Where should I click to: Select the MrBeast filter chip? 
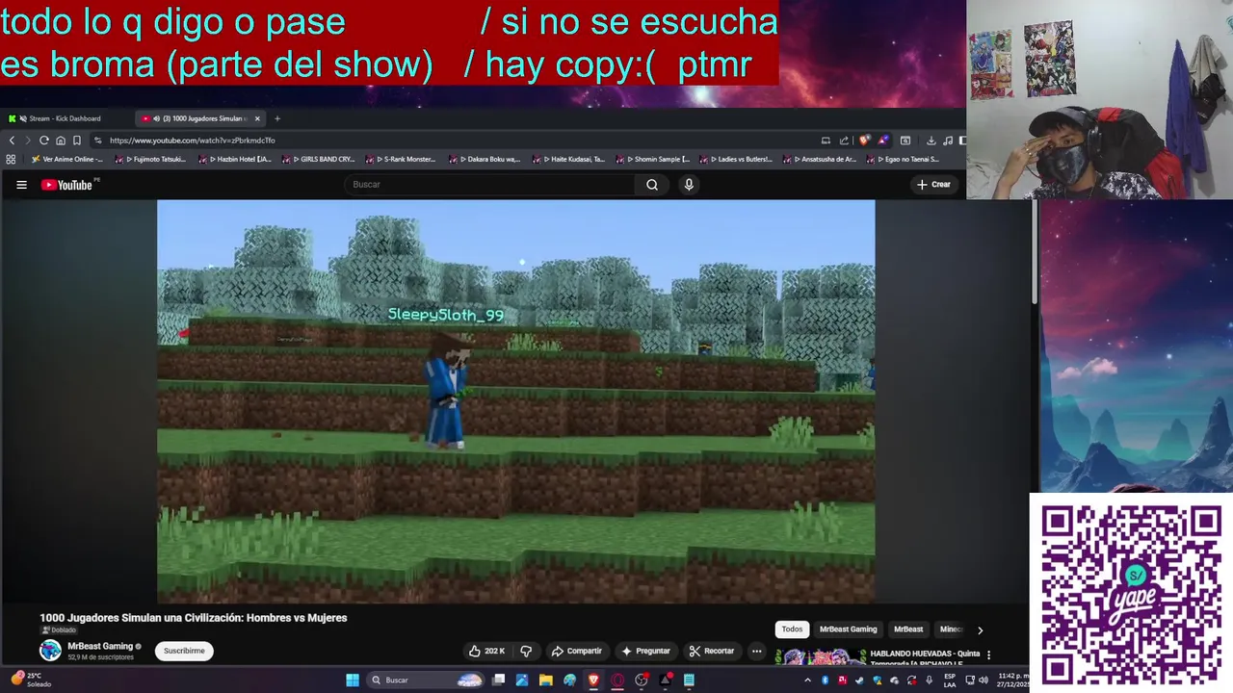pyautogui.click(x=908, y=629)
